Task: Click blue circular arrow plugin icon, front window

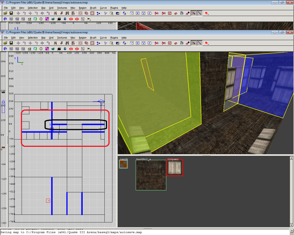Action: click(5, 49)
